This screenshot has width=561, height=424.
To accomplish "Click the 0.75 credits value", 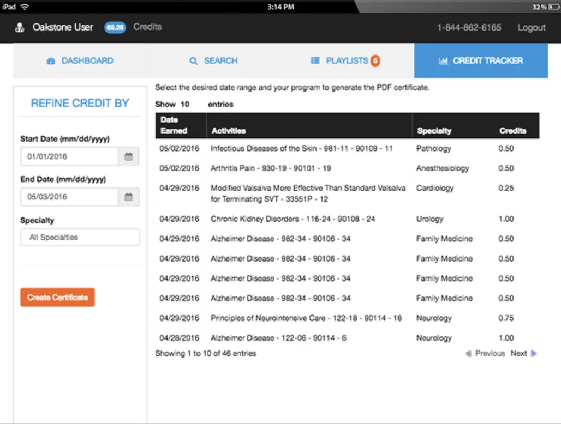I will pos(506,318).
